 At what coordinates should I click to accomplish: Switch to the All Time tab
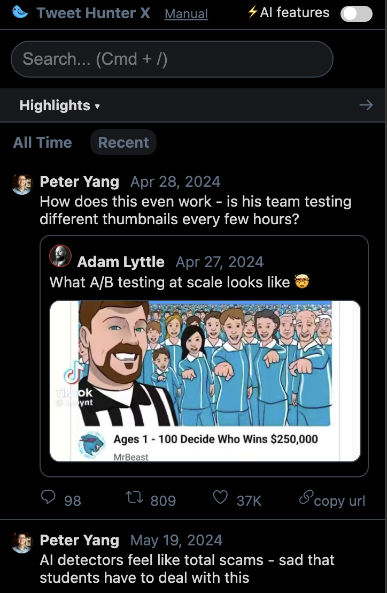(x=42, y=142)
